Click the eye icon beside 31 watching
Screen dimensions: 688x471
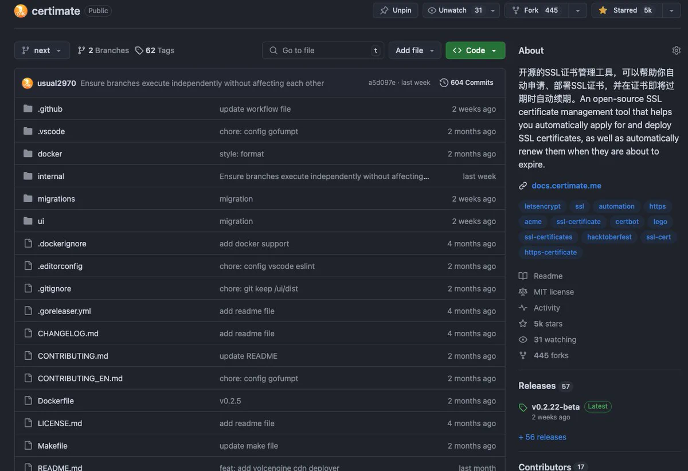click(523, 340)
